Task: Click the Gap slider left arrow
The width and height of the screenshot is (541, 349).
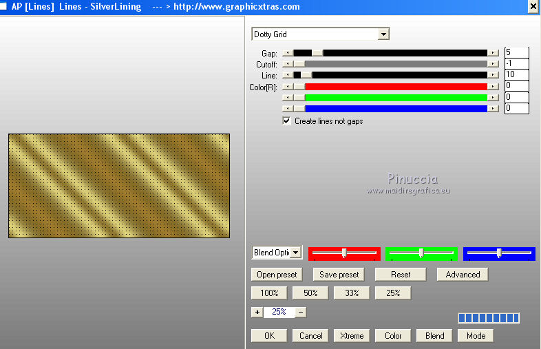Action: click(288, 53)
